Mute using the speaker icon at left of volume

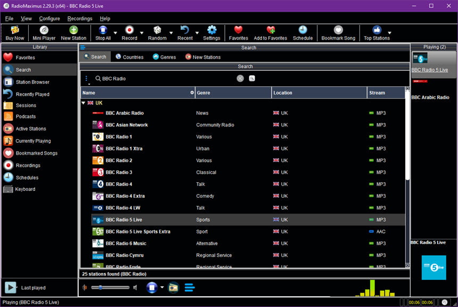click(85, 288)
